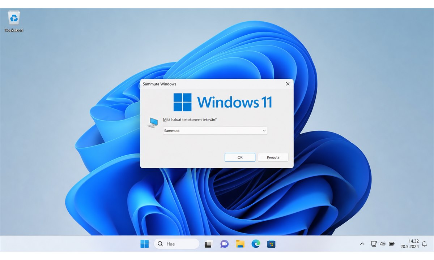Click the Sammuta Windows title text
Screen dimensions: 434x260
[159, 84]
